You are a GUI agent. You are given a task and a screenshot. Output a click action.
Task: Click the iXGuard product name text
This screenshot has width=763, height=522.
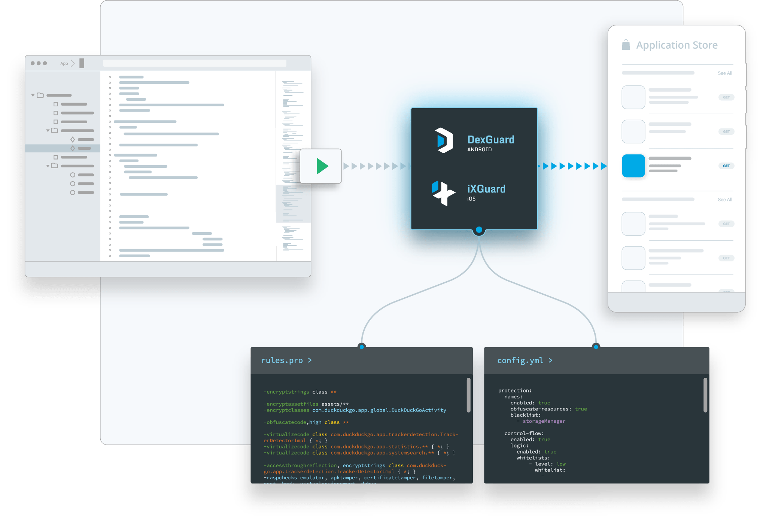(486, 189)
